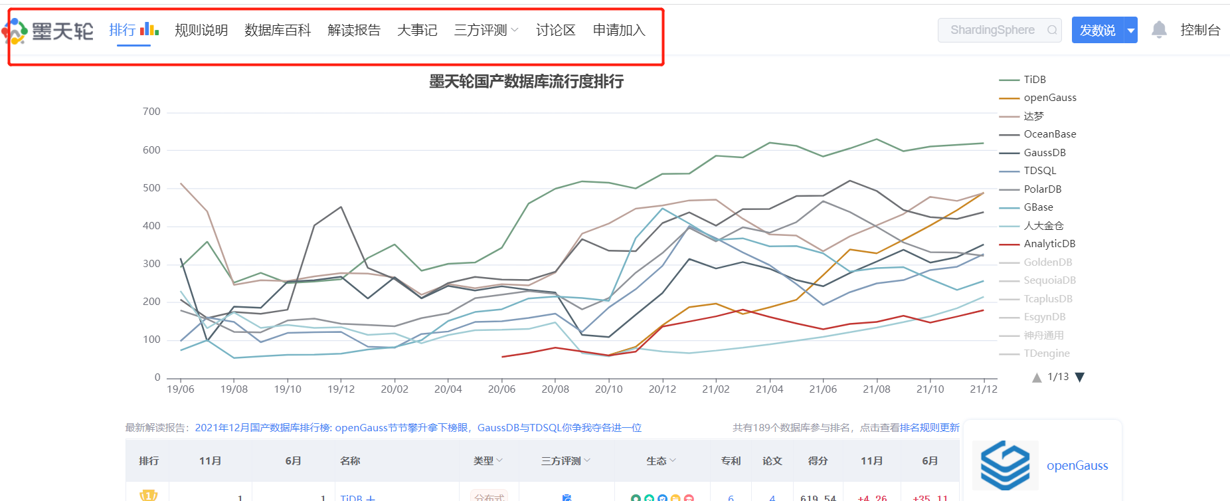Toggle TDSQL series in the legend
This screenshot has height=501, width=1230.
[x=1028, y=171]
